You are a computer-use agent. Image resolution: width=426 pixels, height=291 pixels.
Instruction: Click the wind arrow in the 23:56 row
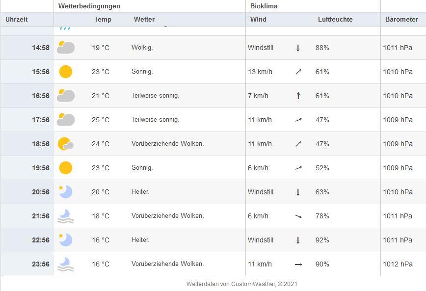[x=298, y=264]
